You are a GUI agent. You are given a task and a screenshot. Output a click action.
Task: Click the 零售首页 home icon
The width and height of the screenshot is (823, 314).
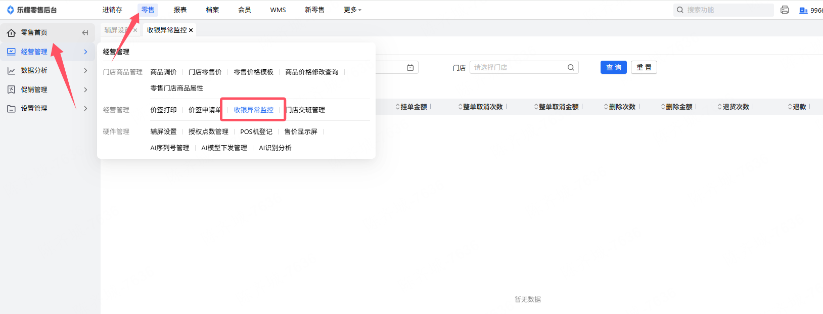(11, 33)
